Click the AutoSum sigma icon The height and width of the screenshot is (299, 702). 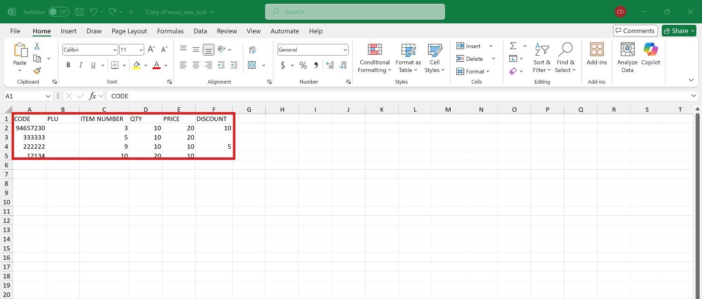pyautogui.click(x=513, y=46)
